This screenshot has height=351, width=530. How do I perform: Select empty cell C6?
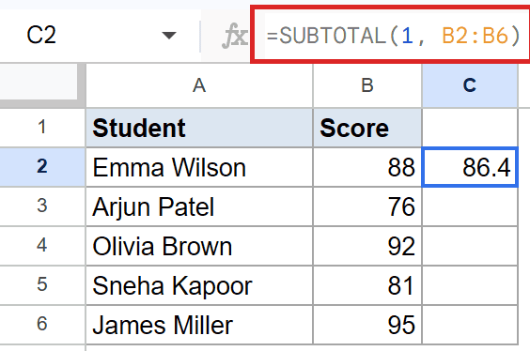point(470,325)
